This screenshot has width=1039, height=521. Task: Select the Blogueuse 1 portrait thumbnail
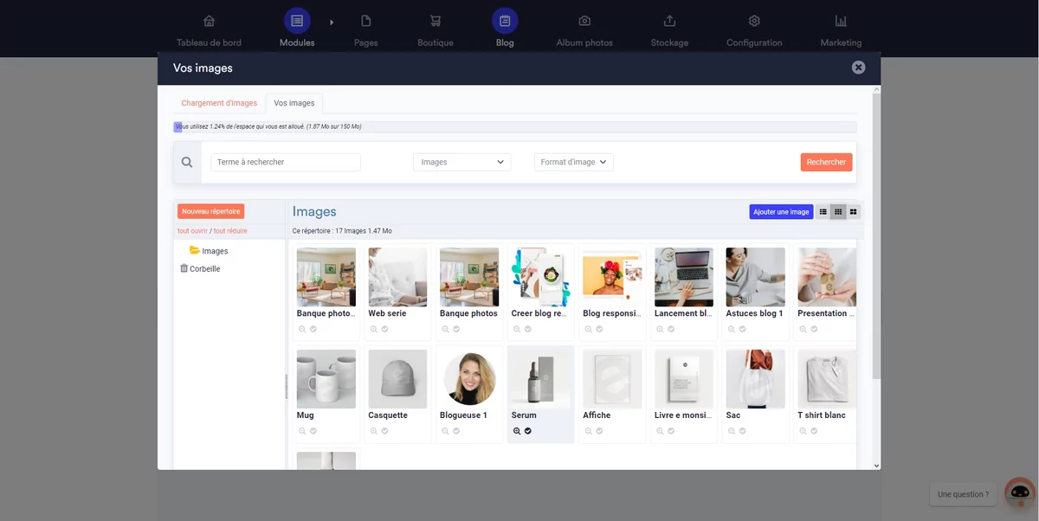[469, 379]
